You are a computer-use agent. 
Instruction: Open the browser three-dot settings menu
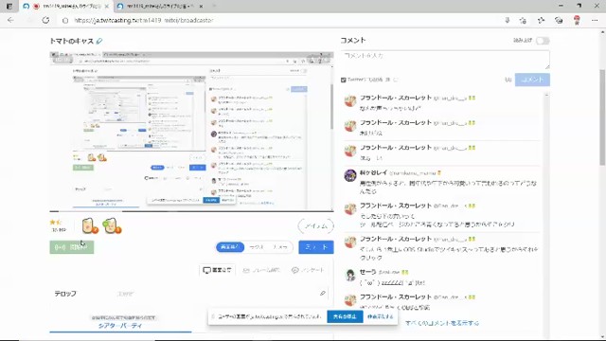595,20
